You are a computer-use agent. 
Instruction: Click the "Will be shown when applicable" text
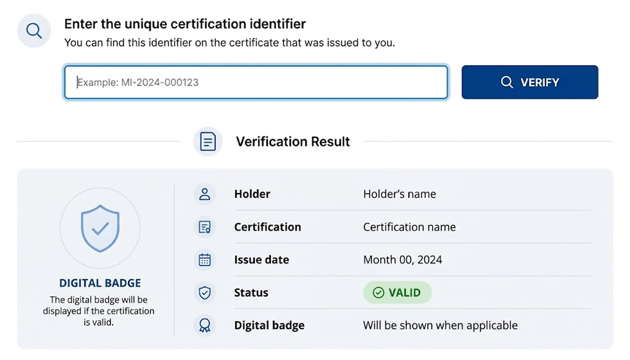[440, 325]
